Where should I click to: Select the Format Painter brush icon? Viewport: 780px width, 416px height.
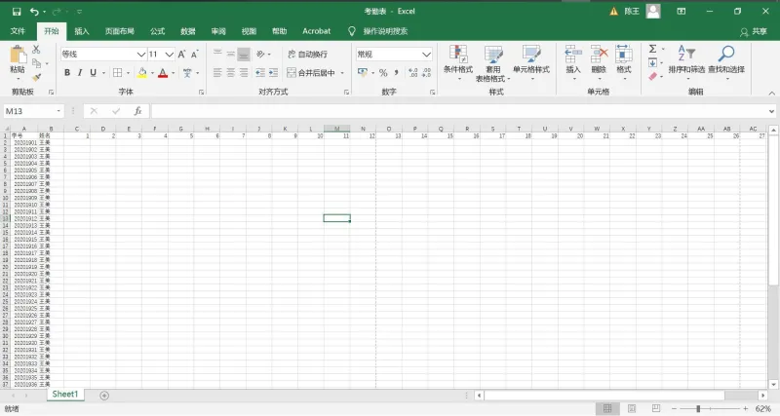click(36, 77)
